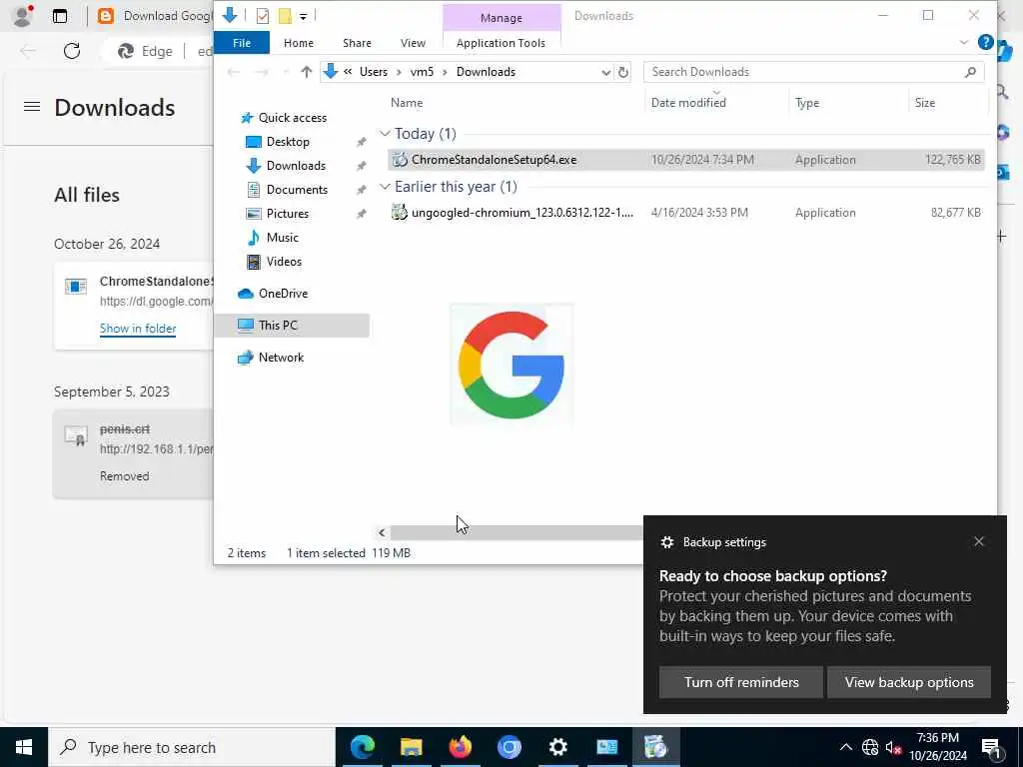Refresh the Downloads folder view

point(623,72)
